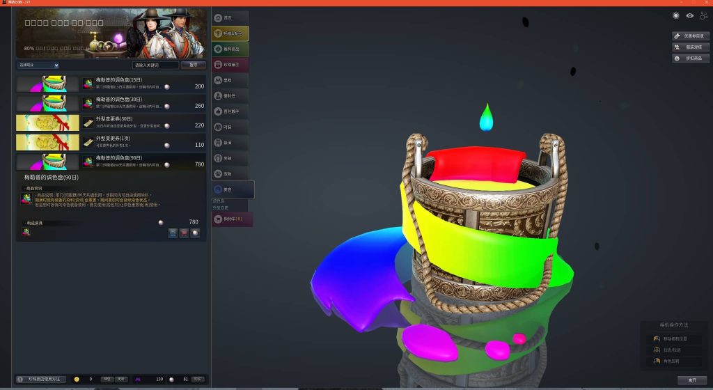Click the gift box icon for selected item

pos(173,233)
